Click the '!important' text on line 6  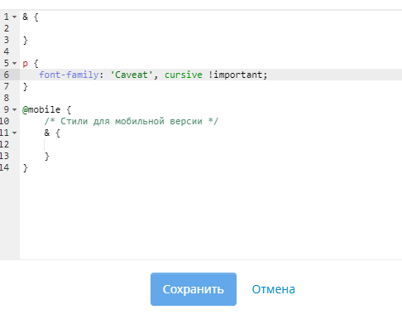(235, 75)
